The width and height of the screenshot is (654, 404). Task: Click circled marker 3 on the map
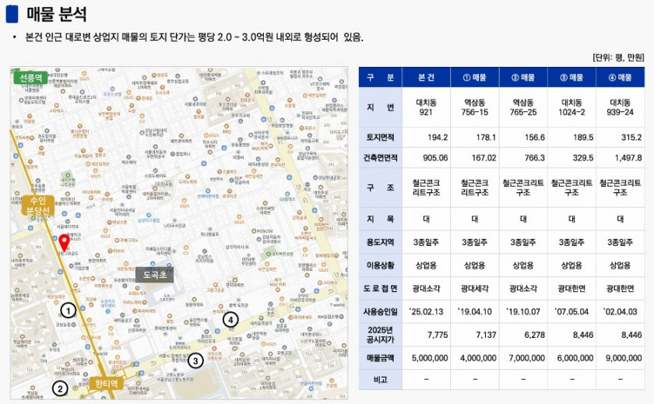pyautogui.click(x=195, y=360)
